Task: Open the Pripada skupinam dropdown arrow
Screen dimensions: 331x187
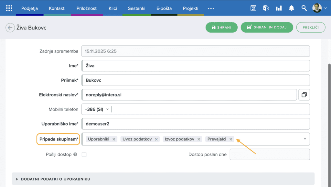Action: (x=305, y=139)
